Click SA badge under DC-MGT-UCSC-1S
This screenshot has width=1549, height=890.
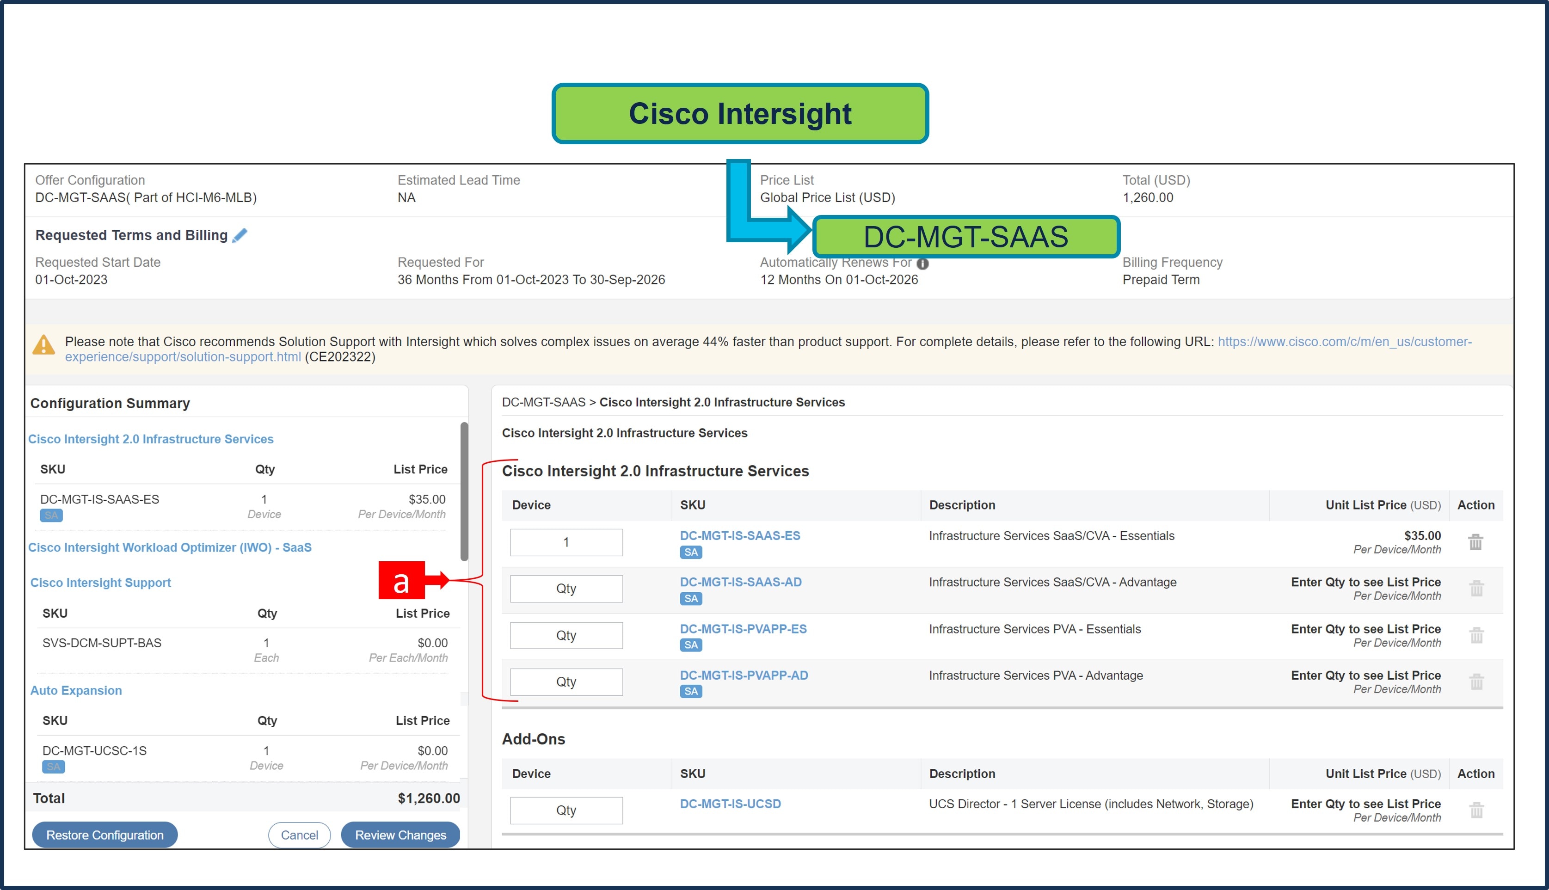(54, 767)
